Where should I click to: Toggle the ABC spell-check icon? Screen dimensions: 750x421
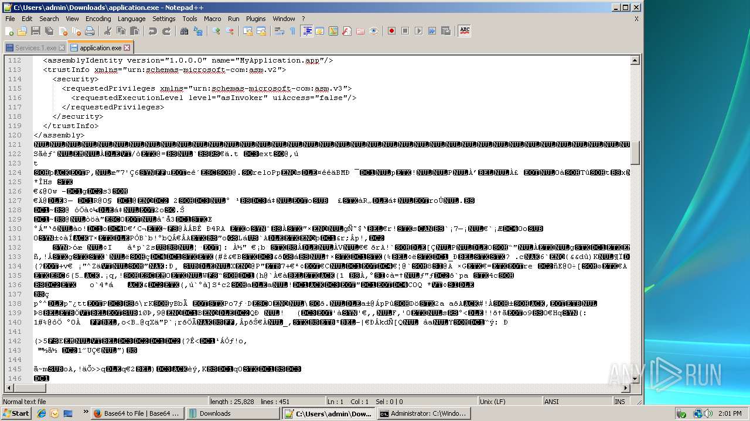point(465,31)
